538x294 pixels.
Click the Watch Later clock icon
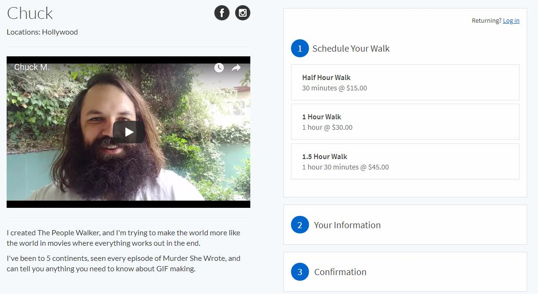pyautogui.click(x=219, y=68)
